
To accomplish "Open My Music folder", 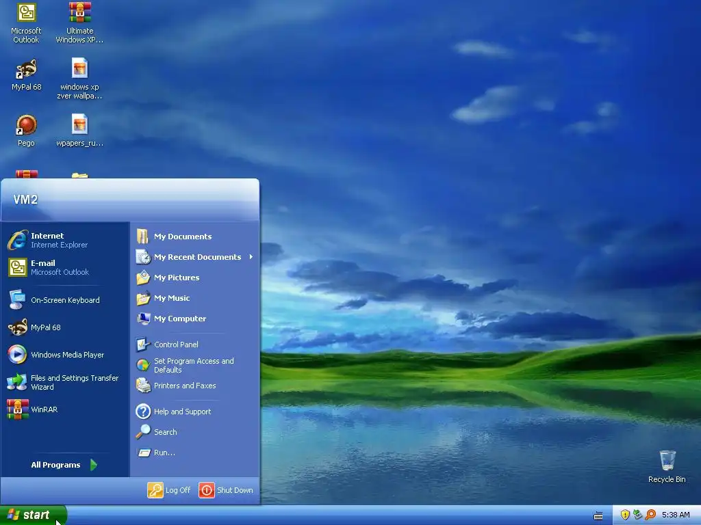I will click(194, 298).
